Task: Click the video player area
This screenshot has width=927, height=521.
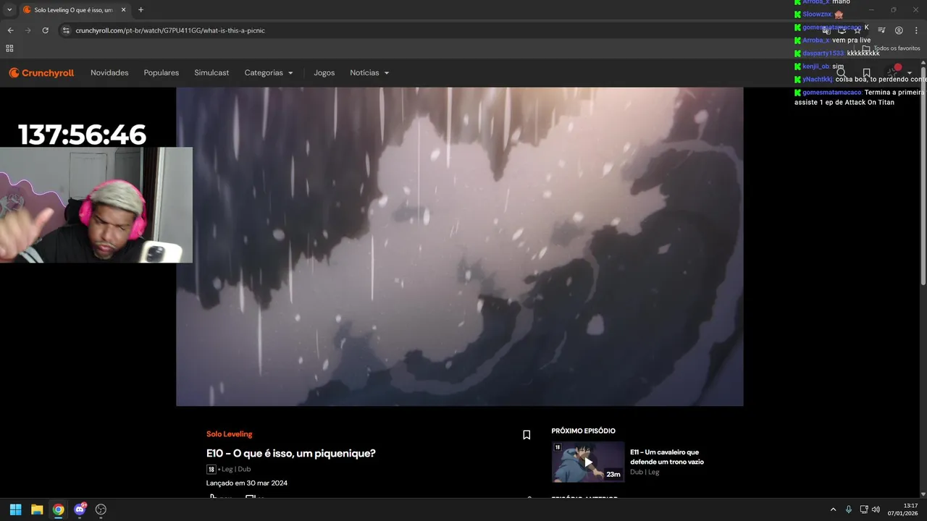Action: (459, 247)
